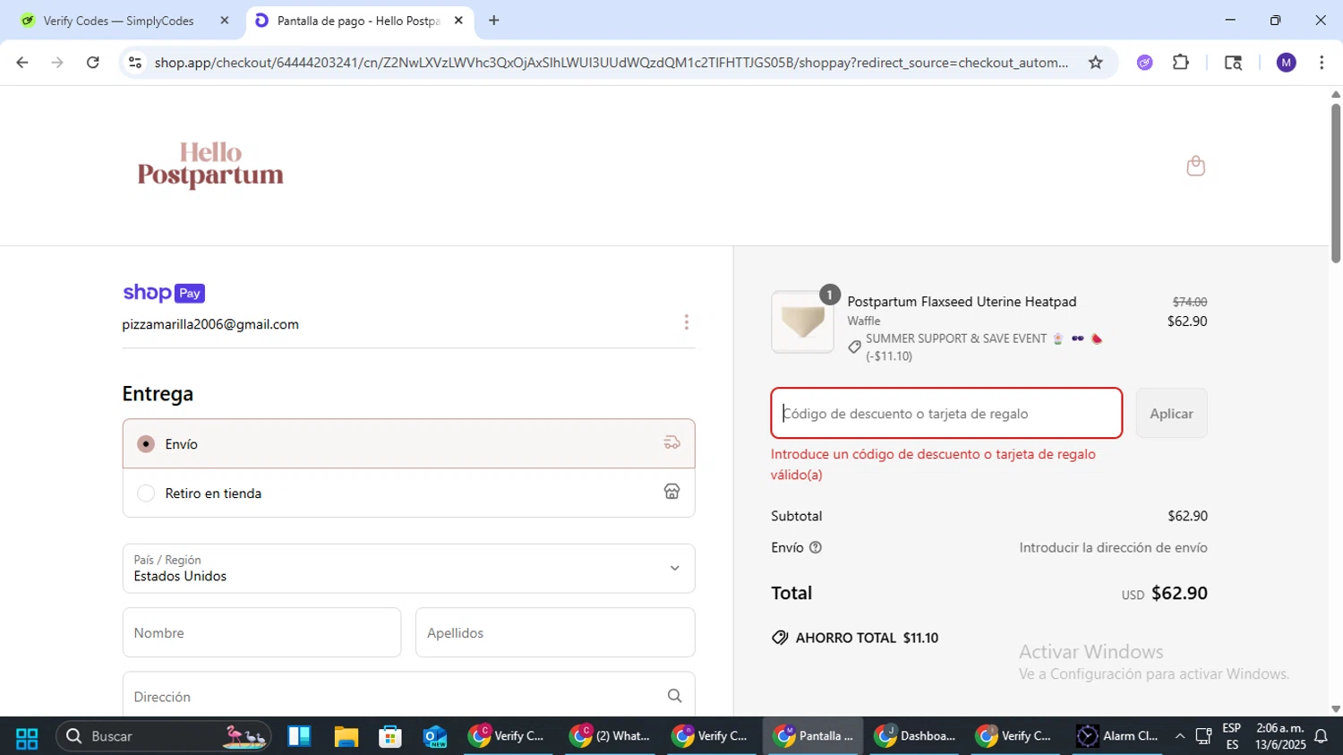Select the Envío delivery radio option
Viewport: 1343px width, 755px height.
click(146, 444)
